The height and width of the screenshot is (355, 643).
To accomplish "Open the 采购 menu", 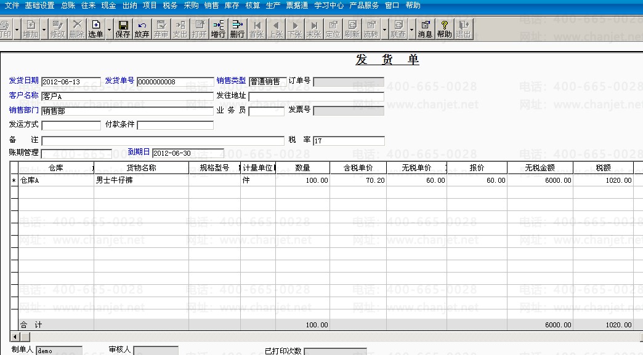I will tap(191, 6).
